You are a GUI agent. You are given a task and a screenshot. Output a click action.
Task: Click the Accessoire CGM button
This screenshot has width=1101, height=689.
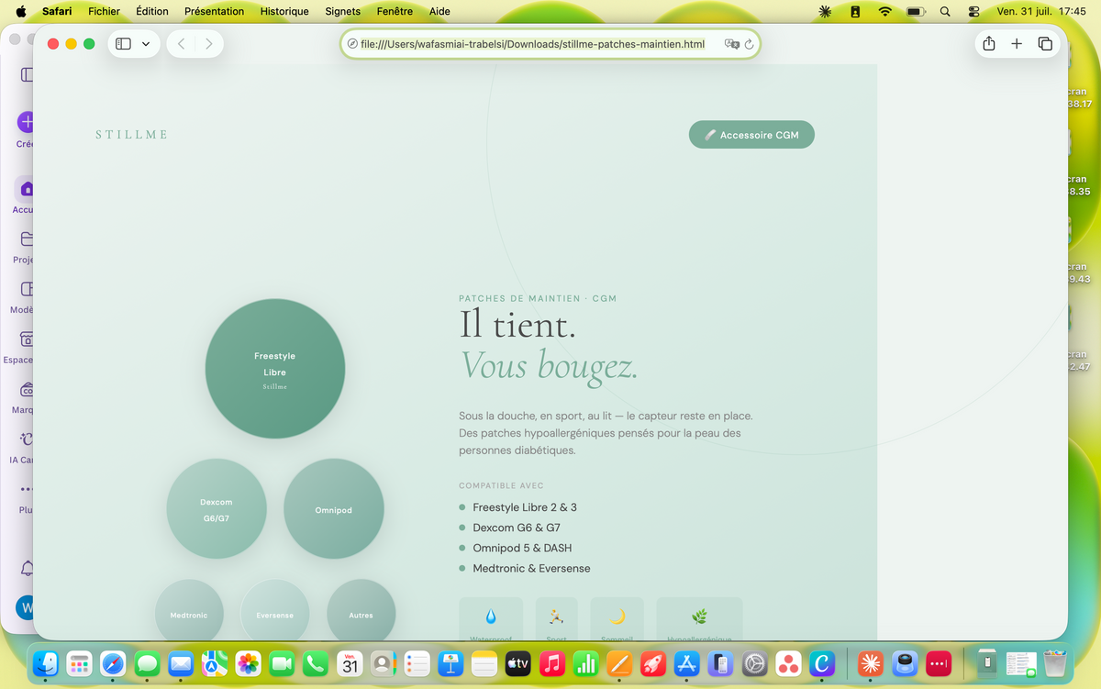[751, 135]
